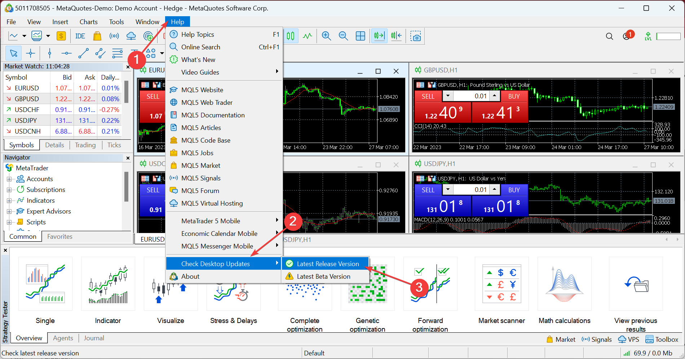
Task: Draw a horizontal line tool
Action: point(66,54)
